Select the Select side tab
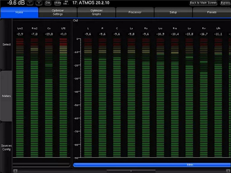231x173 pixels. click(x=6, y=44)
